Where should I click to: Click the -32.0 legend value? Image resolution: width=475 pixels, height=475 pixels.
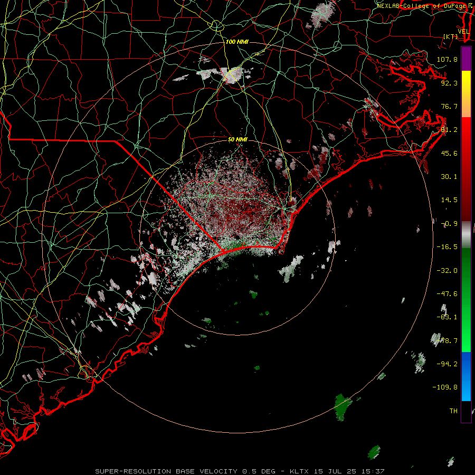point(447,271)
